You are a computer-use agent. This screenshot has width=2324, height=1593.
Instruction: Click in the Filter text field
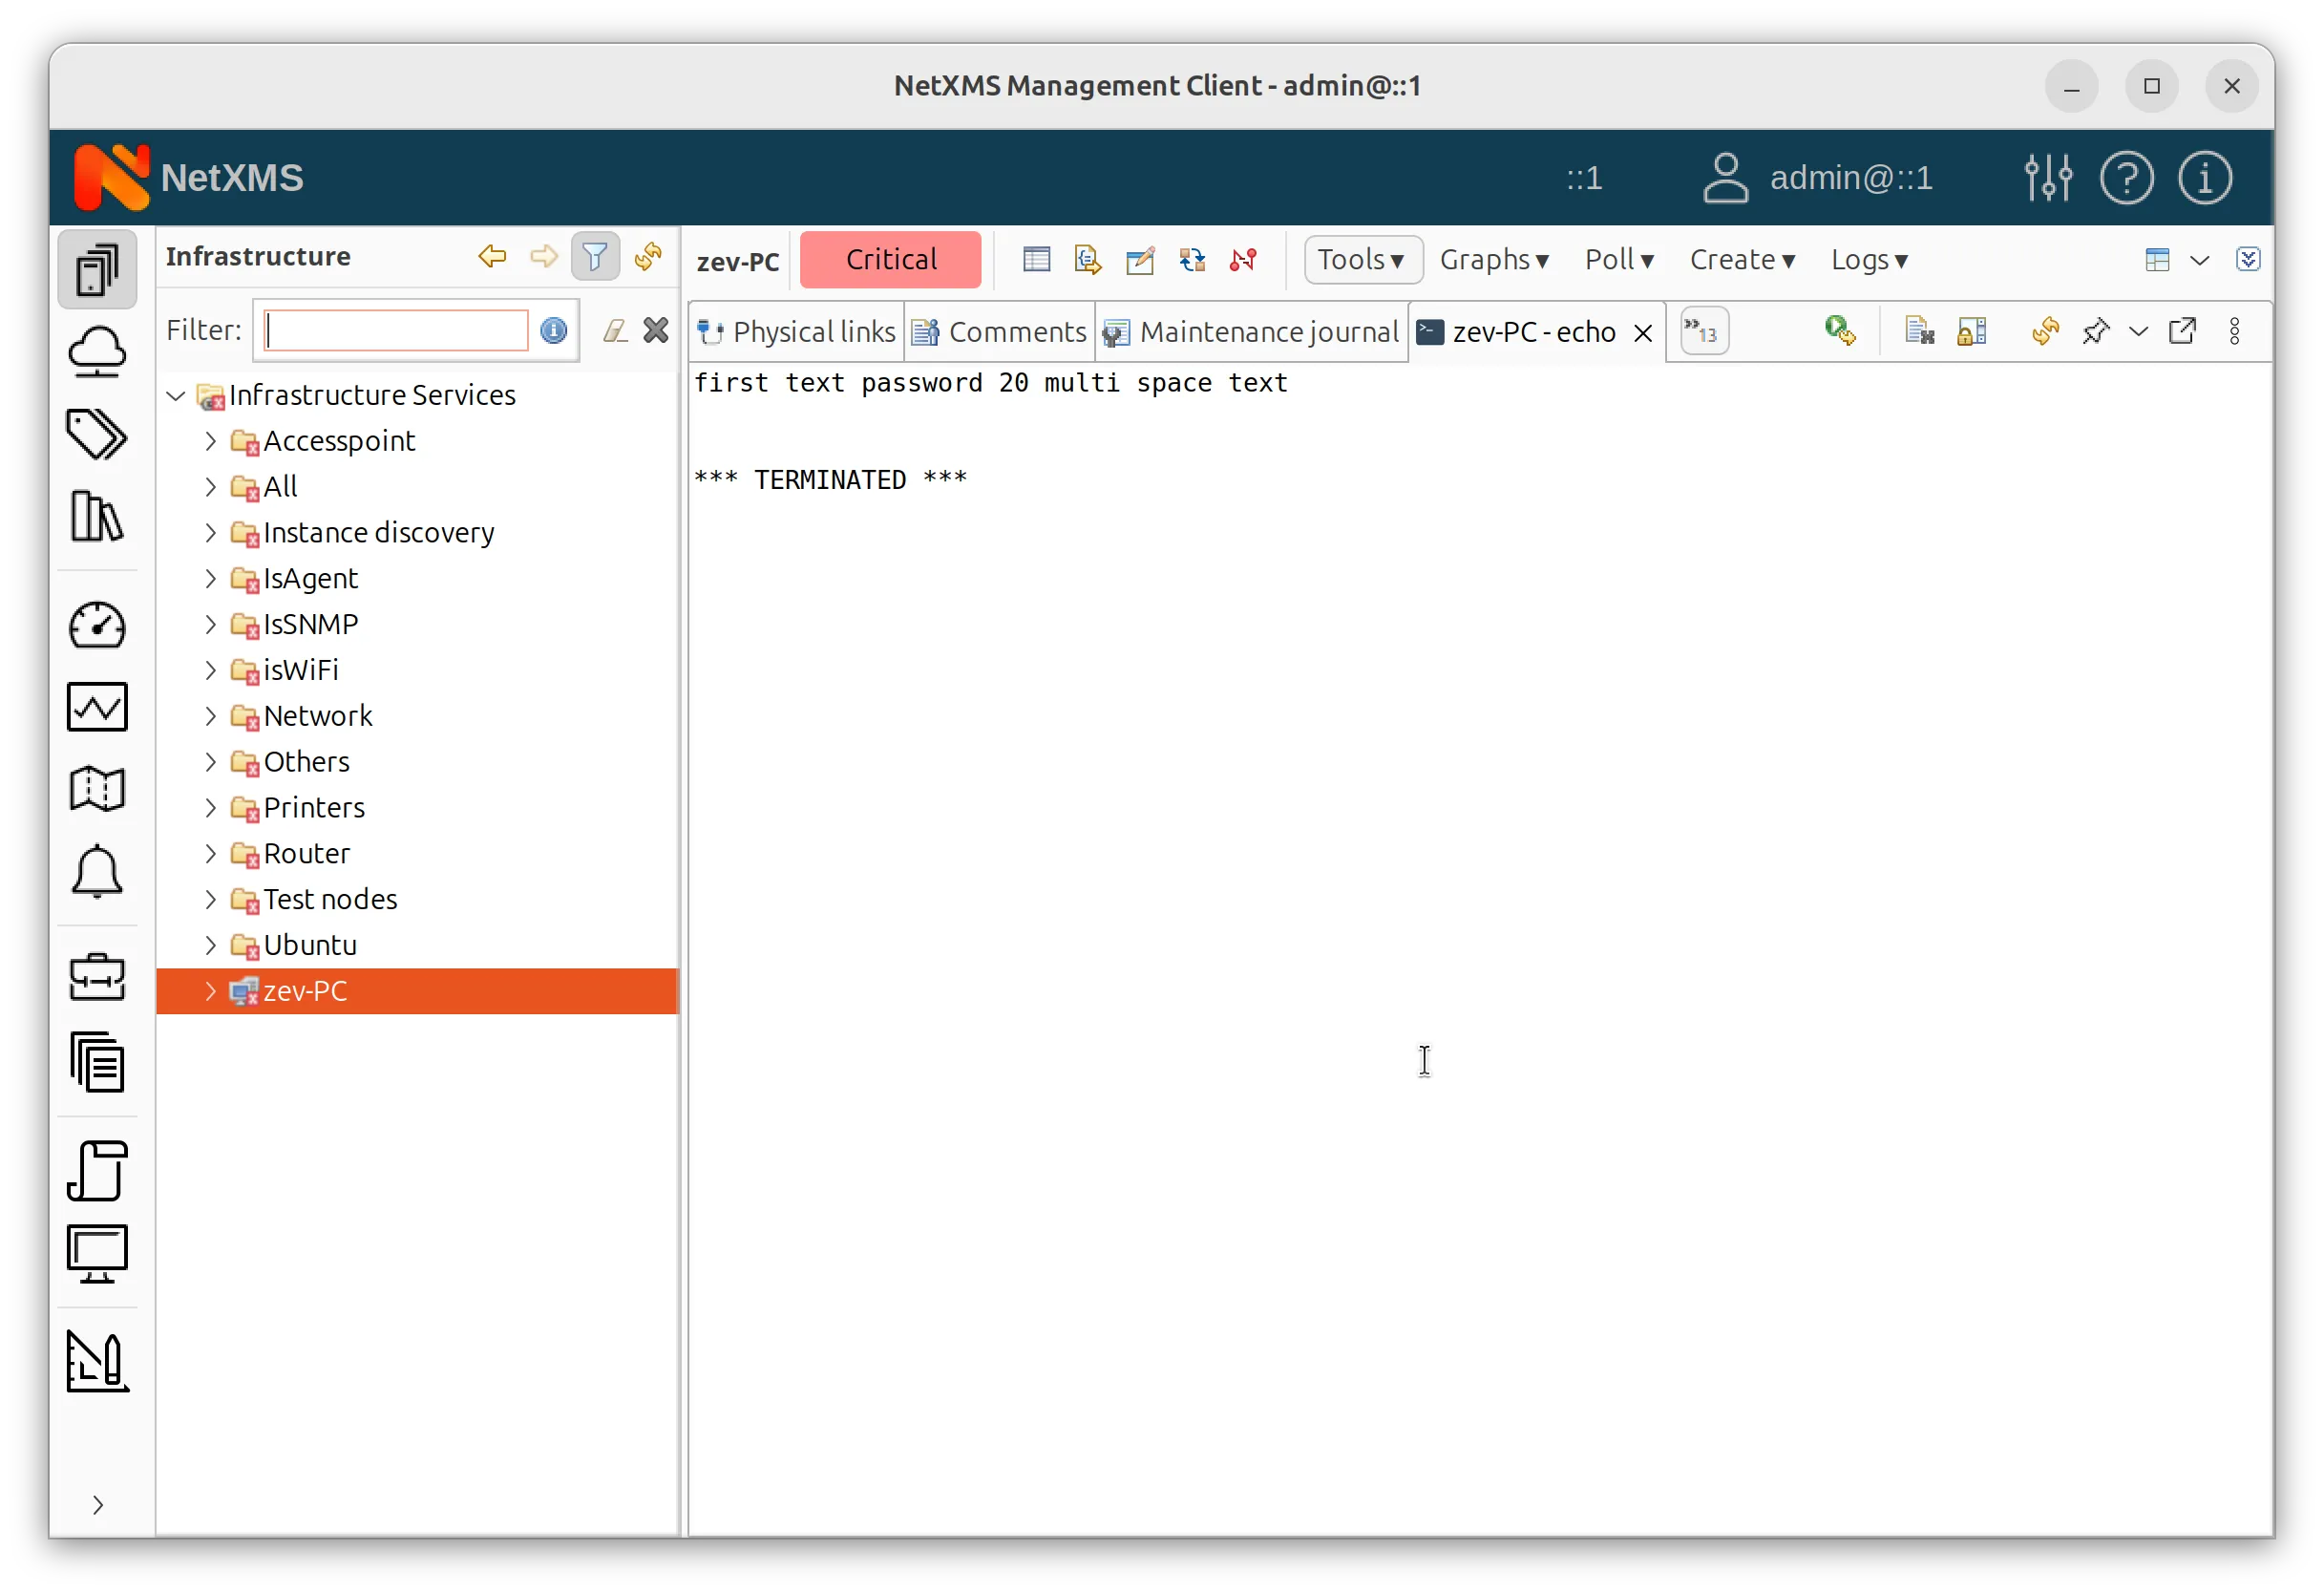point(396,331)
